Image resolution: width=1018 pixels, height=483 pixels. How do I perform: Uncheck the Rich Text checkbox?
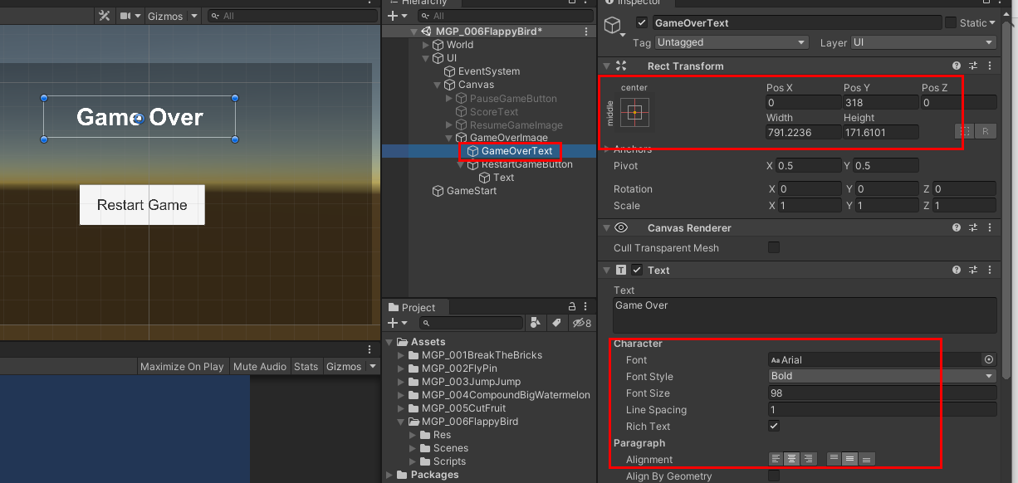[x=774, y=426]
